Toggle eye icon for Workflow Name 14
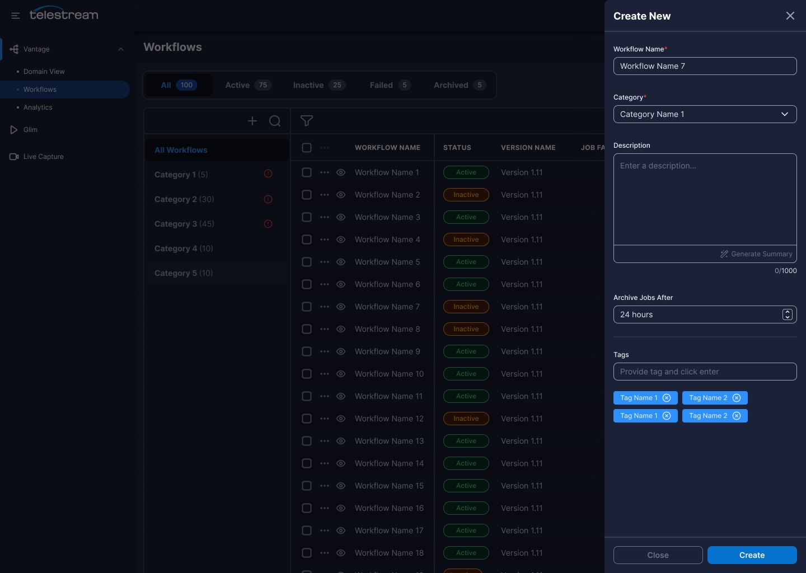Image resolution: width=806 pixels, height=573 pixels. pyautogui.click(x=341, y=463)
